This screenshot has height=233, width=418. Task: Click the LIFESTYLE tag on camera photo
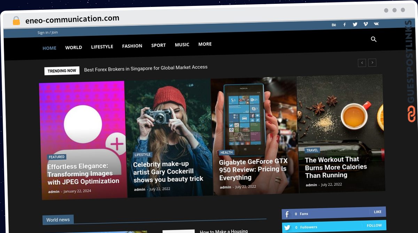click(x=142, y=155)
